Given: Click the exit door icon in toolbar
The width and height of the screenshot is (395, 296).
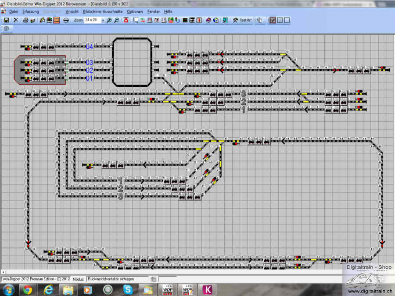Looking at the screenshot, I should (225, 20).
